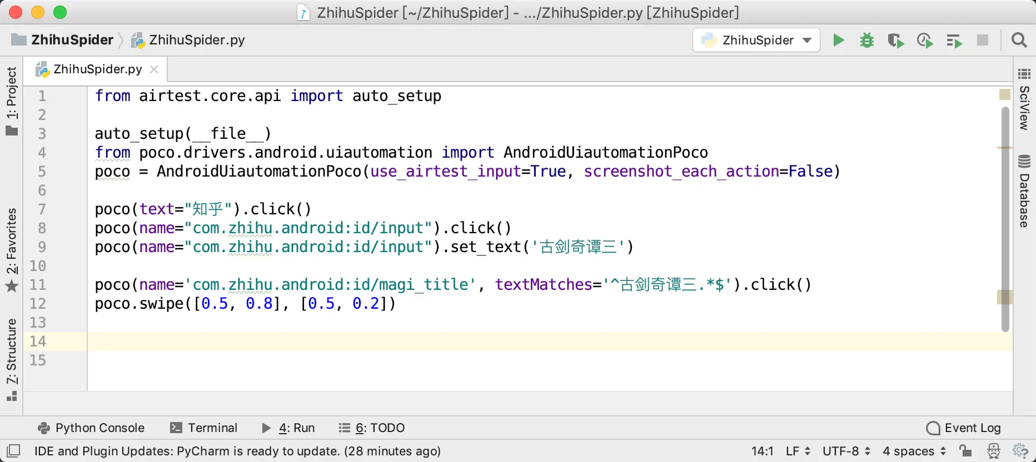Click the editor vertical scrollbar

coord(1005,219)
